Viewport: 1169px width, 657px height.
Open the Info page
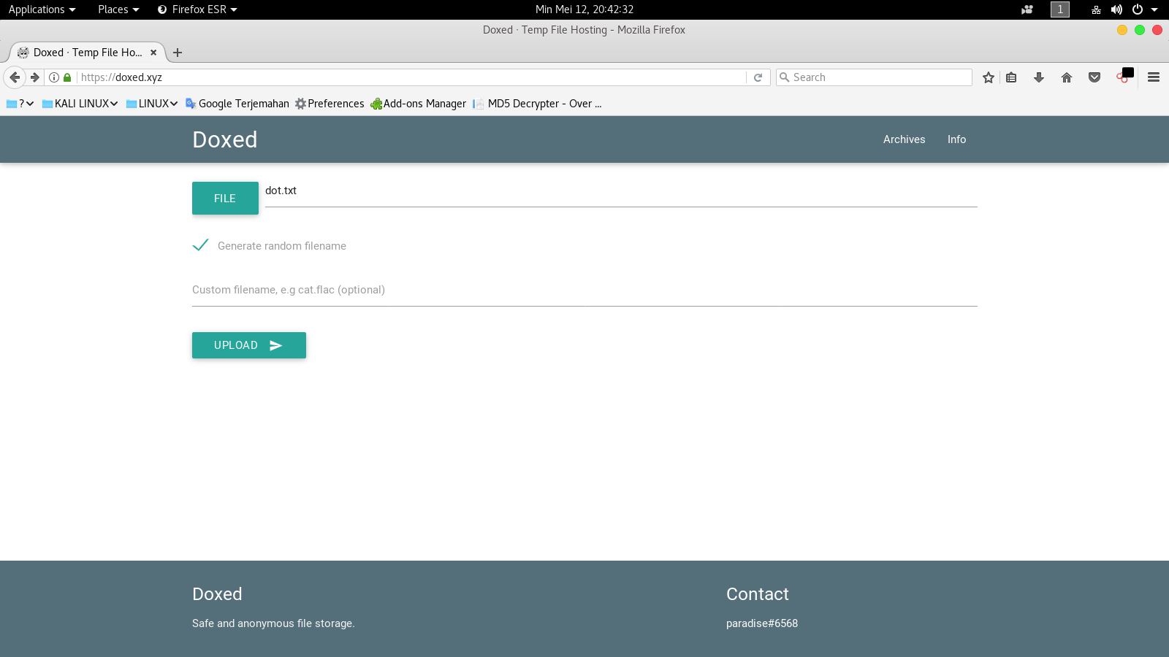pyautogui.click(x=956, y=139)
